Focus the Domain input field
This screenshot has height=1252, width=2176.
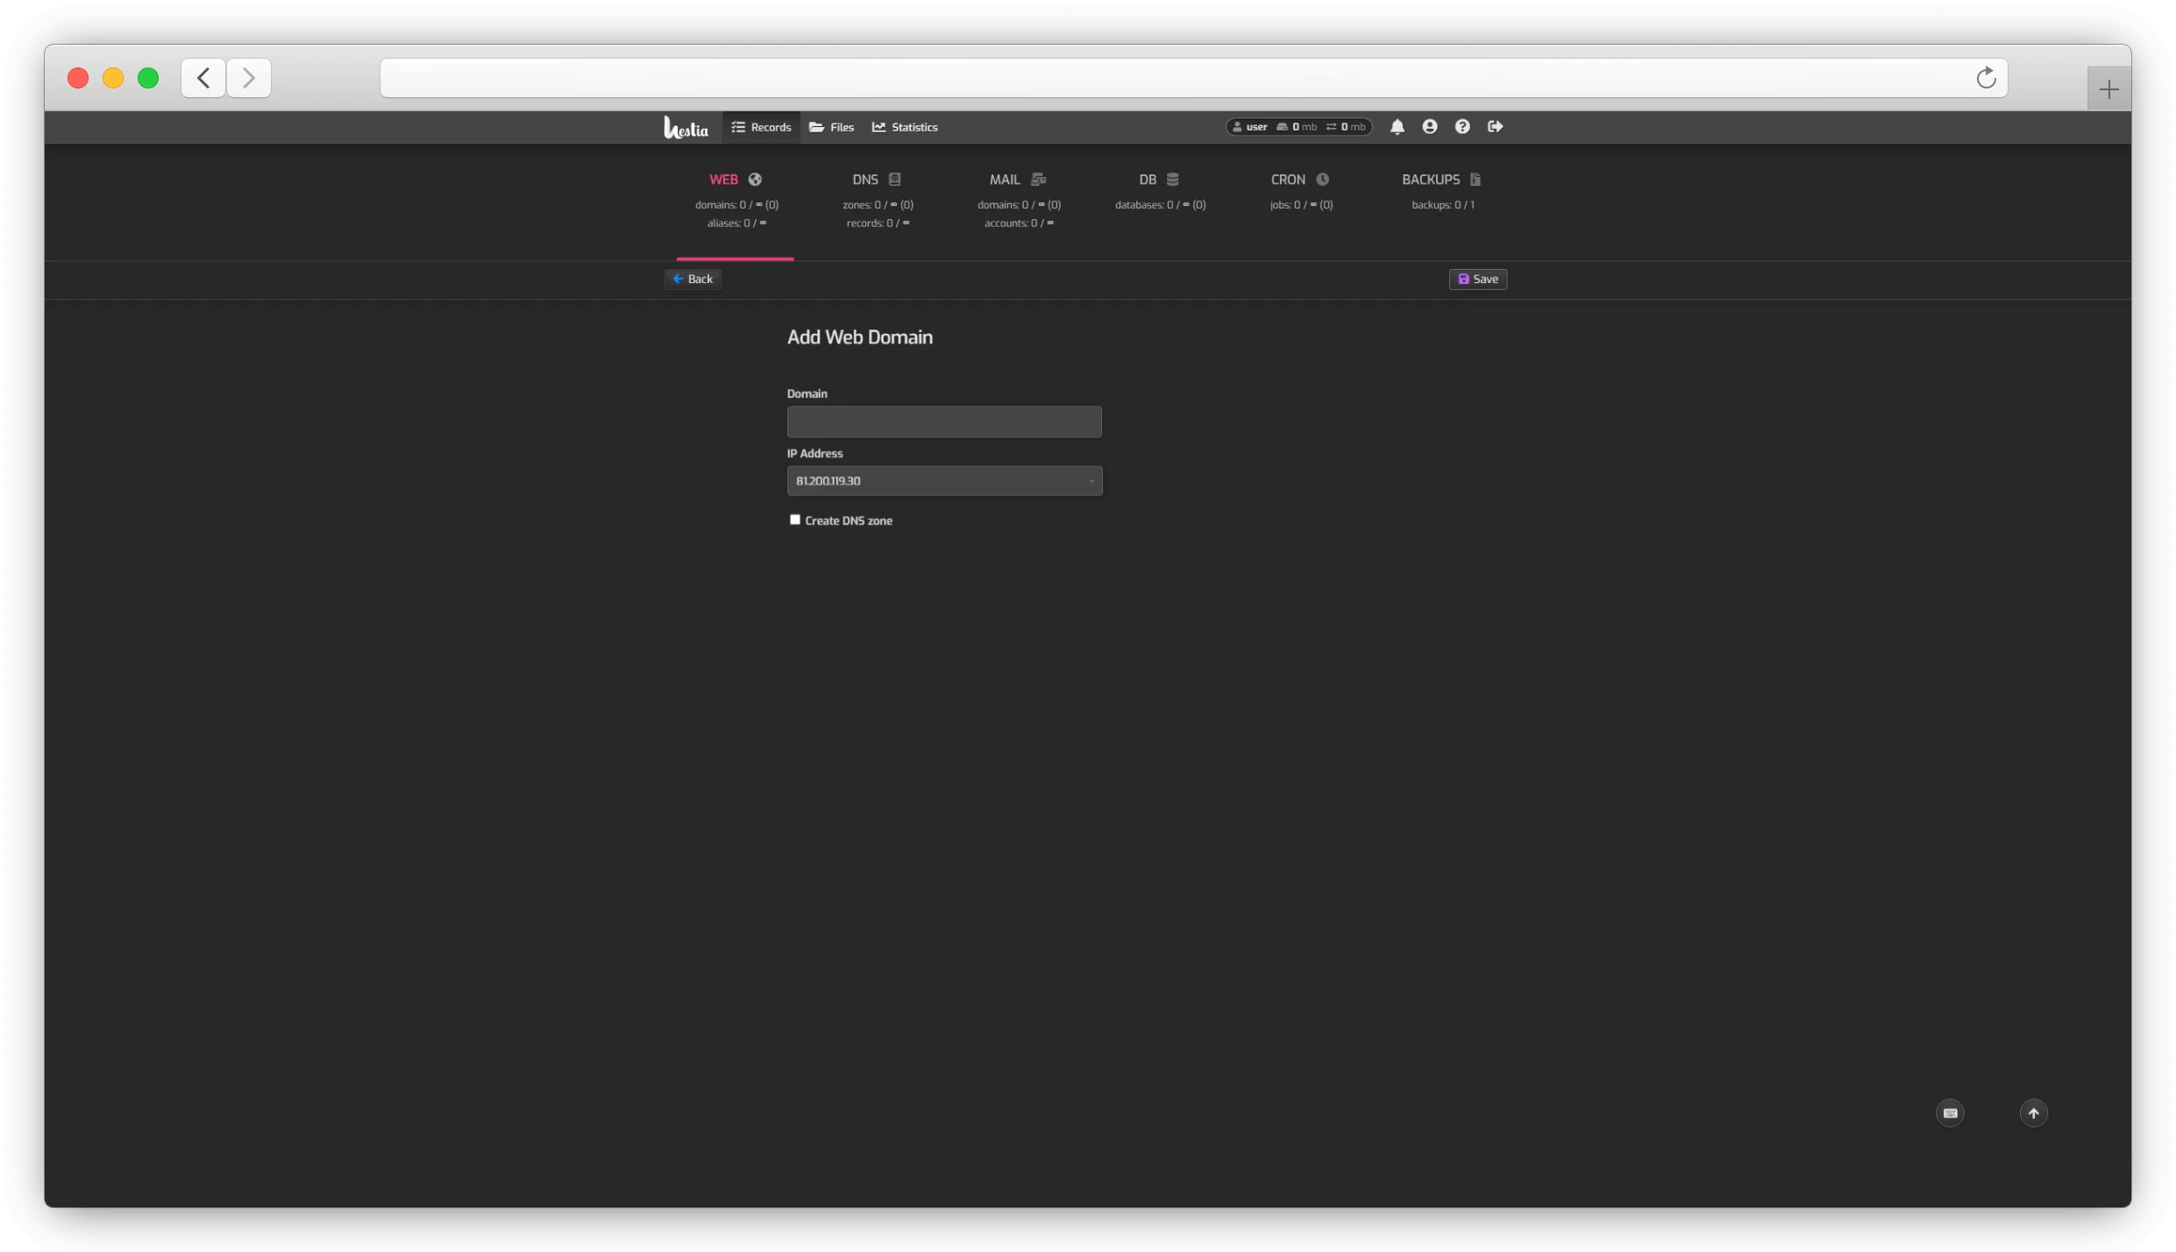944,421
